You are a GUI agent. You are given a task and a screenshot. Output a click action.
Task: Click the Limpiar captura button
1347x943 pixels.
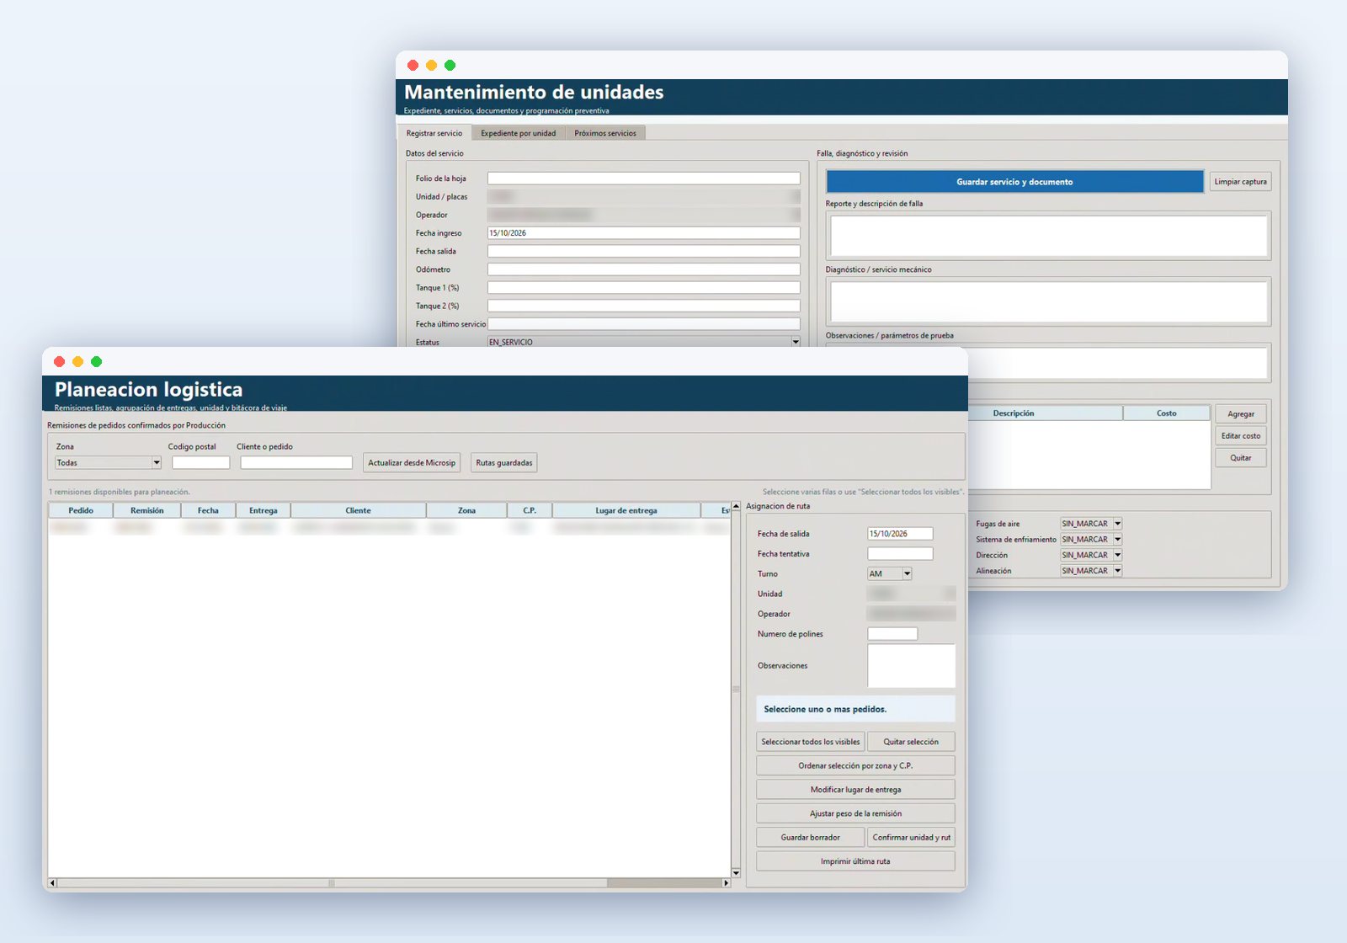click(1240, 182)
